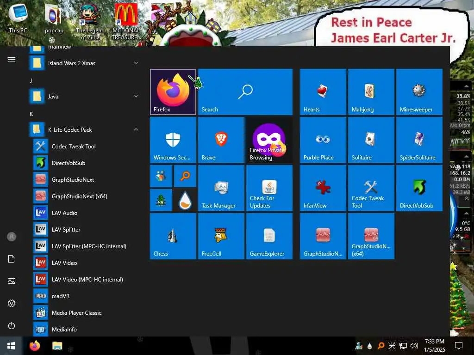The image size is (474, 355).
Task: Open File Explorer from the taskbar
Action: tap(57, 346)
